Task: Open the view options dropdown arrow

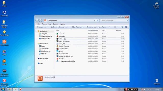Action: pyautogui.click(x=118, y=27)
